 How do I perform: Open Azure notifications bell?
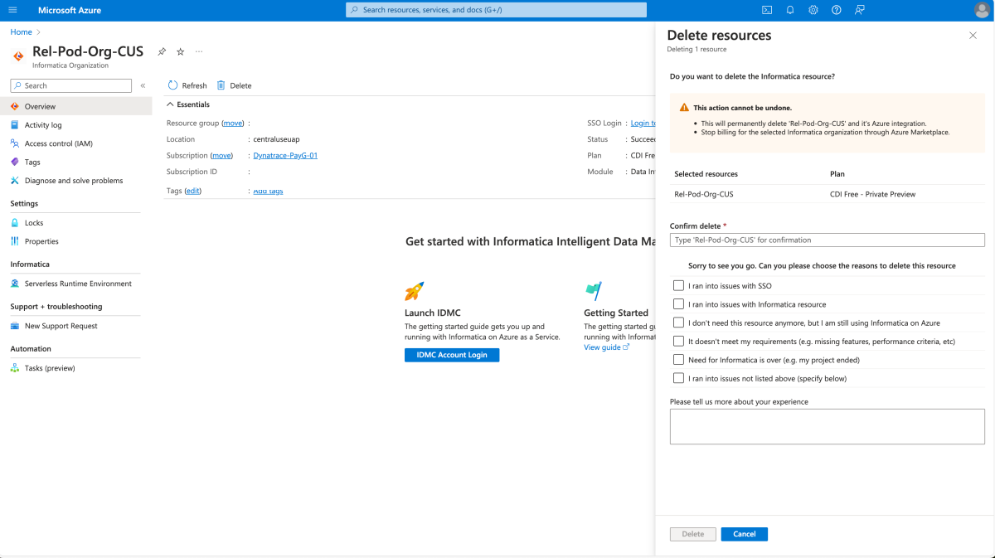(x=789, y=9)
